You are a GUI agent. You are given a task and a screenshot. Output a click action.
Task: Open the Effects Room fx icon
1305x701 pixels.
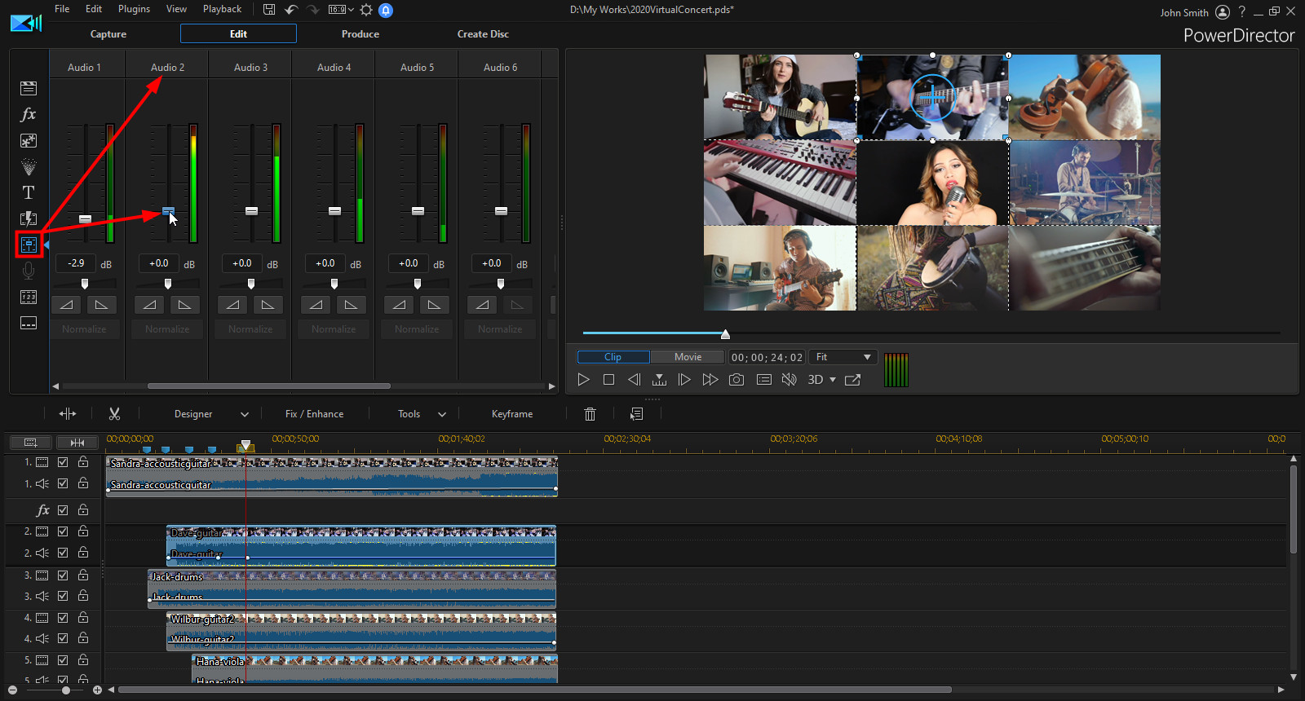(x=29, y=114)
